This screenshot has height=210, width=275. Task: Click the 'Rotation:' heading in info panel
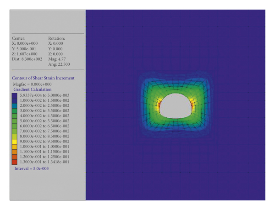[57, 38]
